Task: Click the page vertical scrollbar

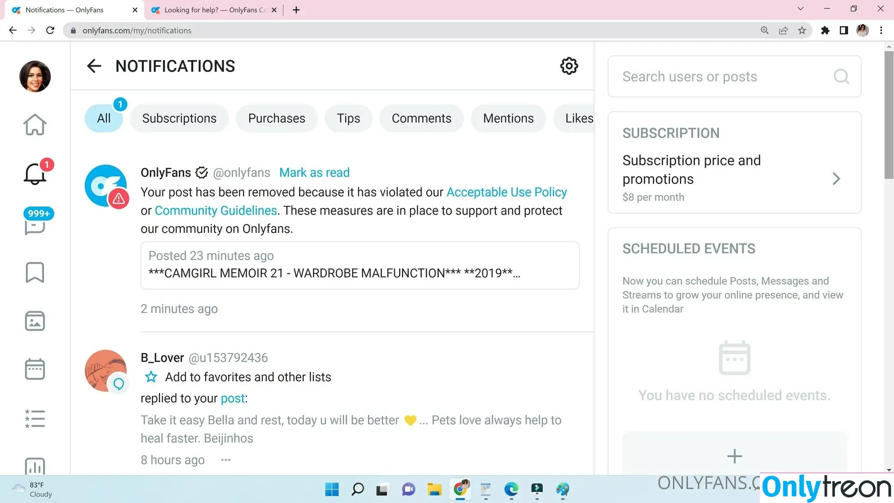Action: coord(889,115)
